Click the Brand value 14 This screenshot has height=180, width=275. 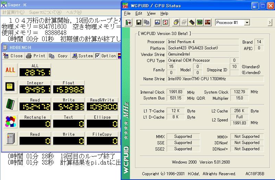[259, 42]
